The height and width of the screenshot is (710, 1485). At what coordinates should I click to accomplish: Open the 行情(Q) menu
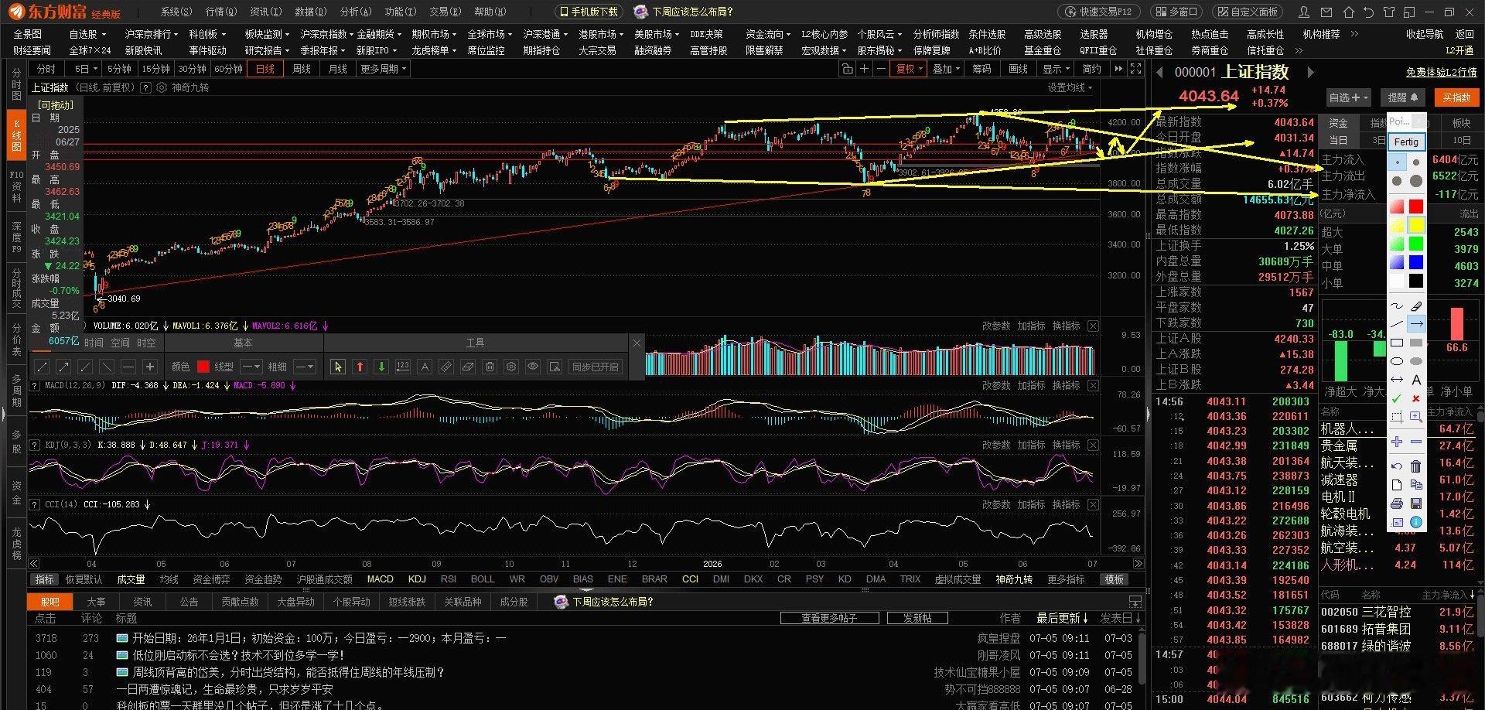point(221,12)
